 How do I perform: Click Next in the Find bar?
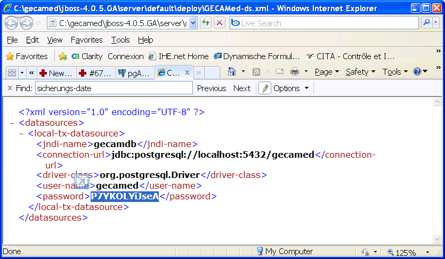(x=241, y=88)
